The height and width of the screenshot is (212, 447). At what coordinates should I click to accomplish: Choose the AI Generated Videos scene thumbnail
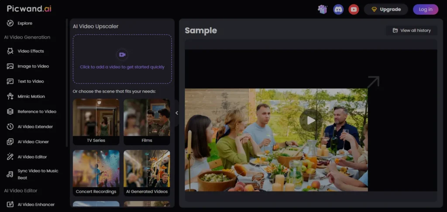147,173
